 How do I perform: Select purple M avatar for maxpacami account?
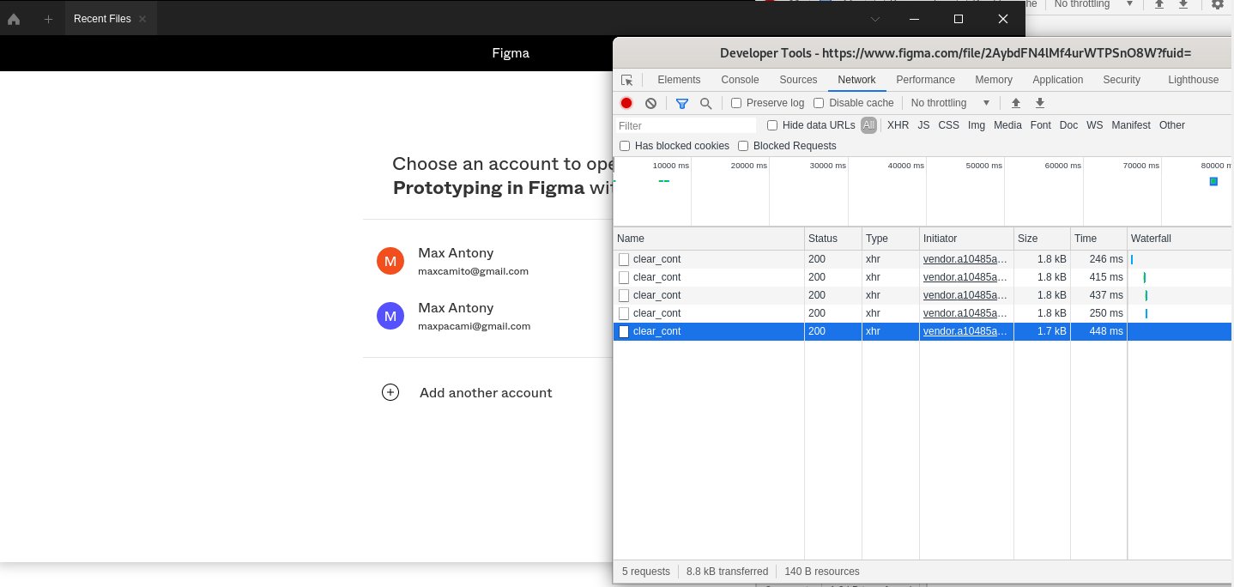pos(390,316)
